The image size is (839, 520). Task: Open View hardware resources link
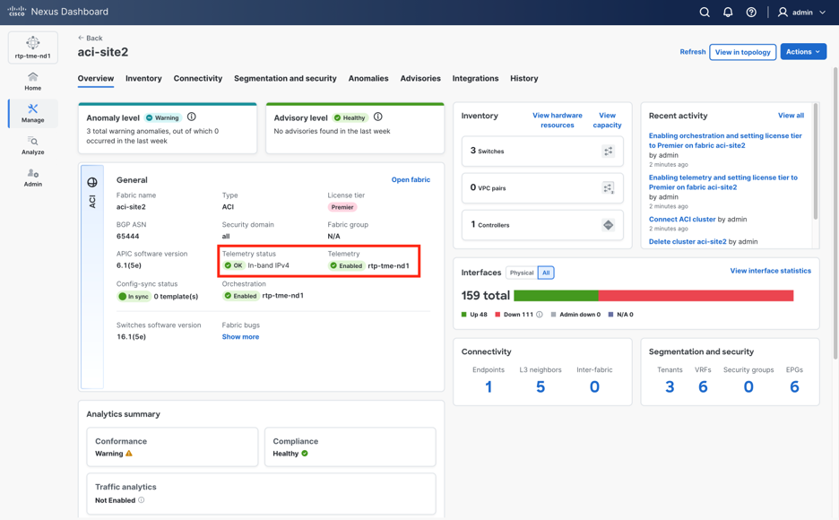point(557,120)
